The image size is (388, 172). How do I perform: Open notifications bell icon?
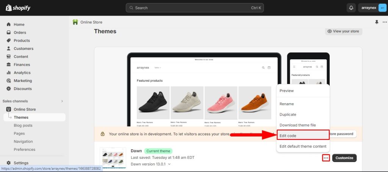click(351, 8)
